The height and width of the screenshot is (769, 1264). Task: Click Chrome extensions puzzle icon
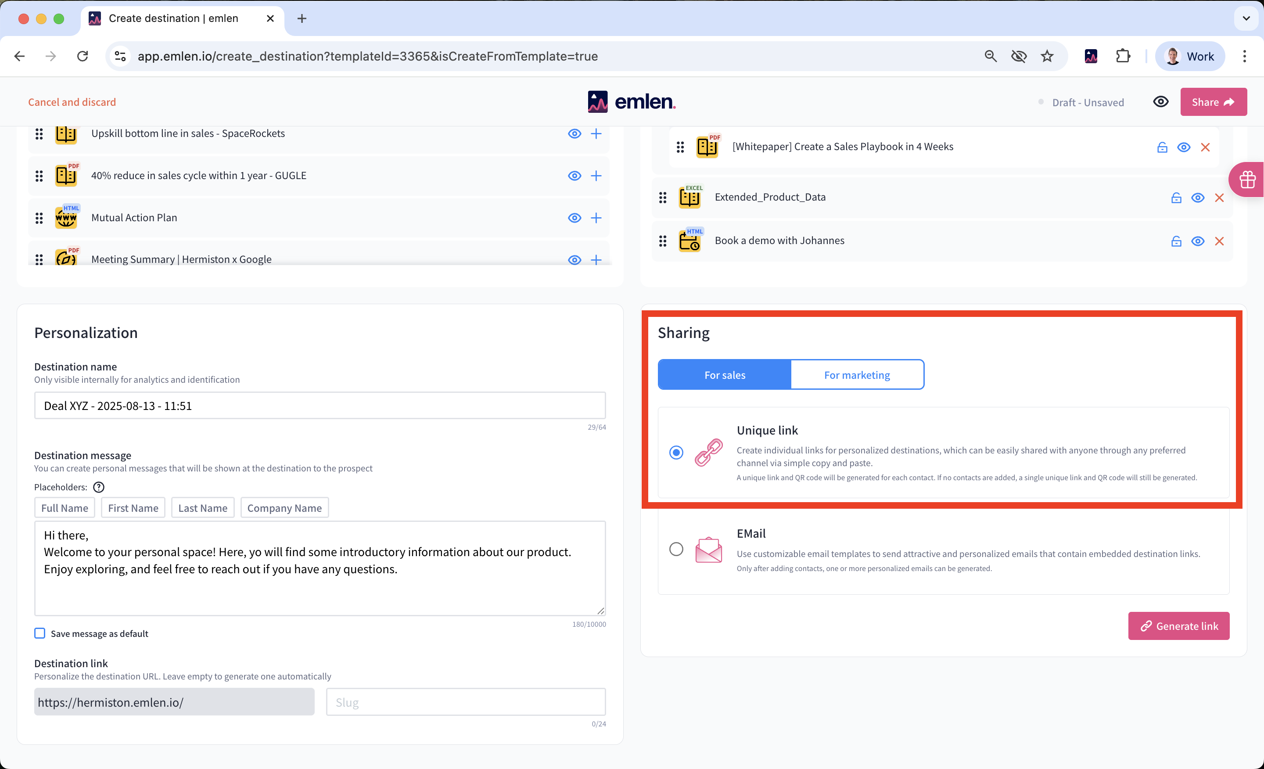pos(1123,57)
